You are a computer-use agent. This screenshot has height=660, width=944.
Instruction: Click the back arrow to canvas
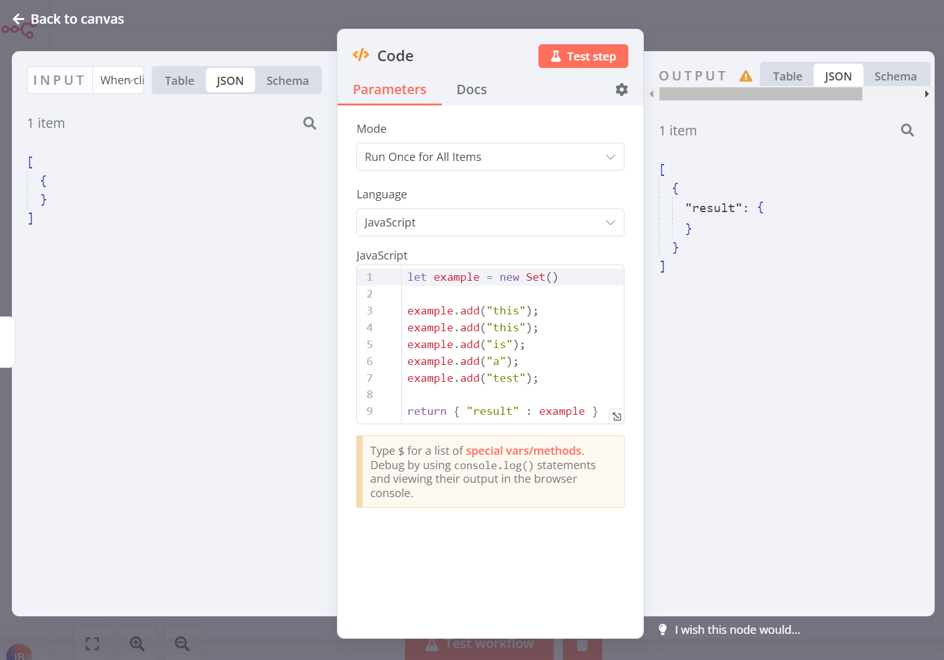point(18,19)
